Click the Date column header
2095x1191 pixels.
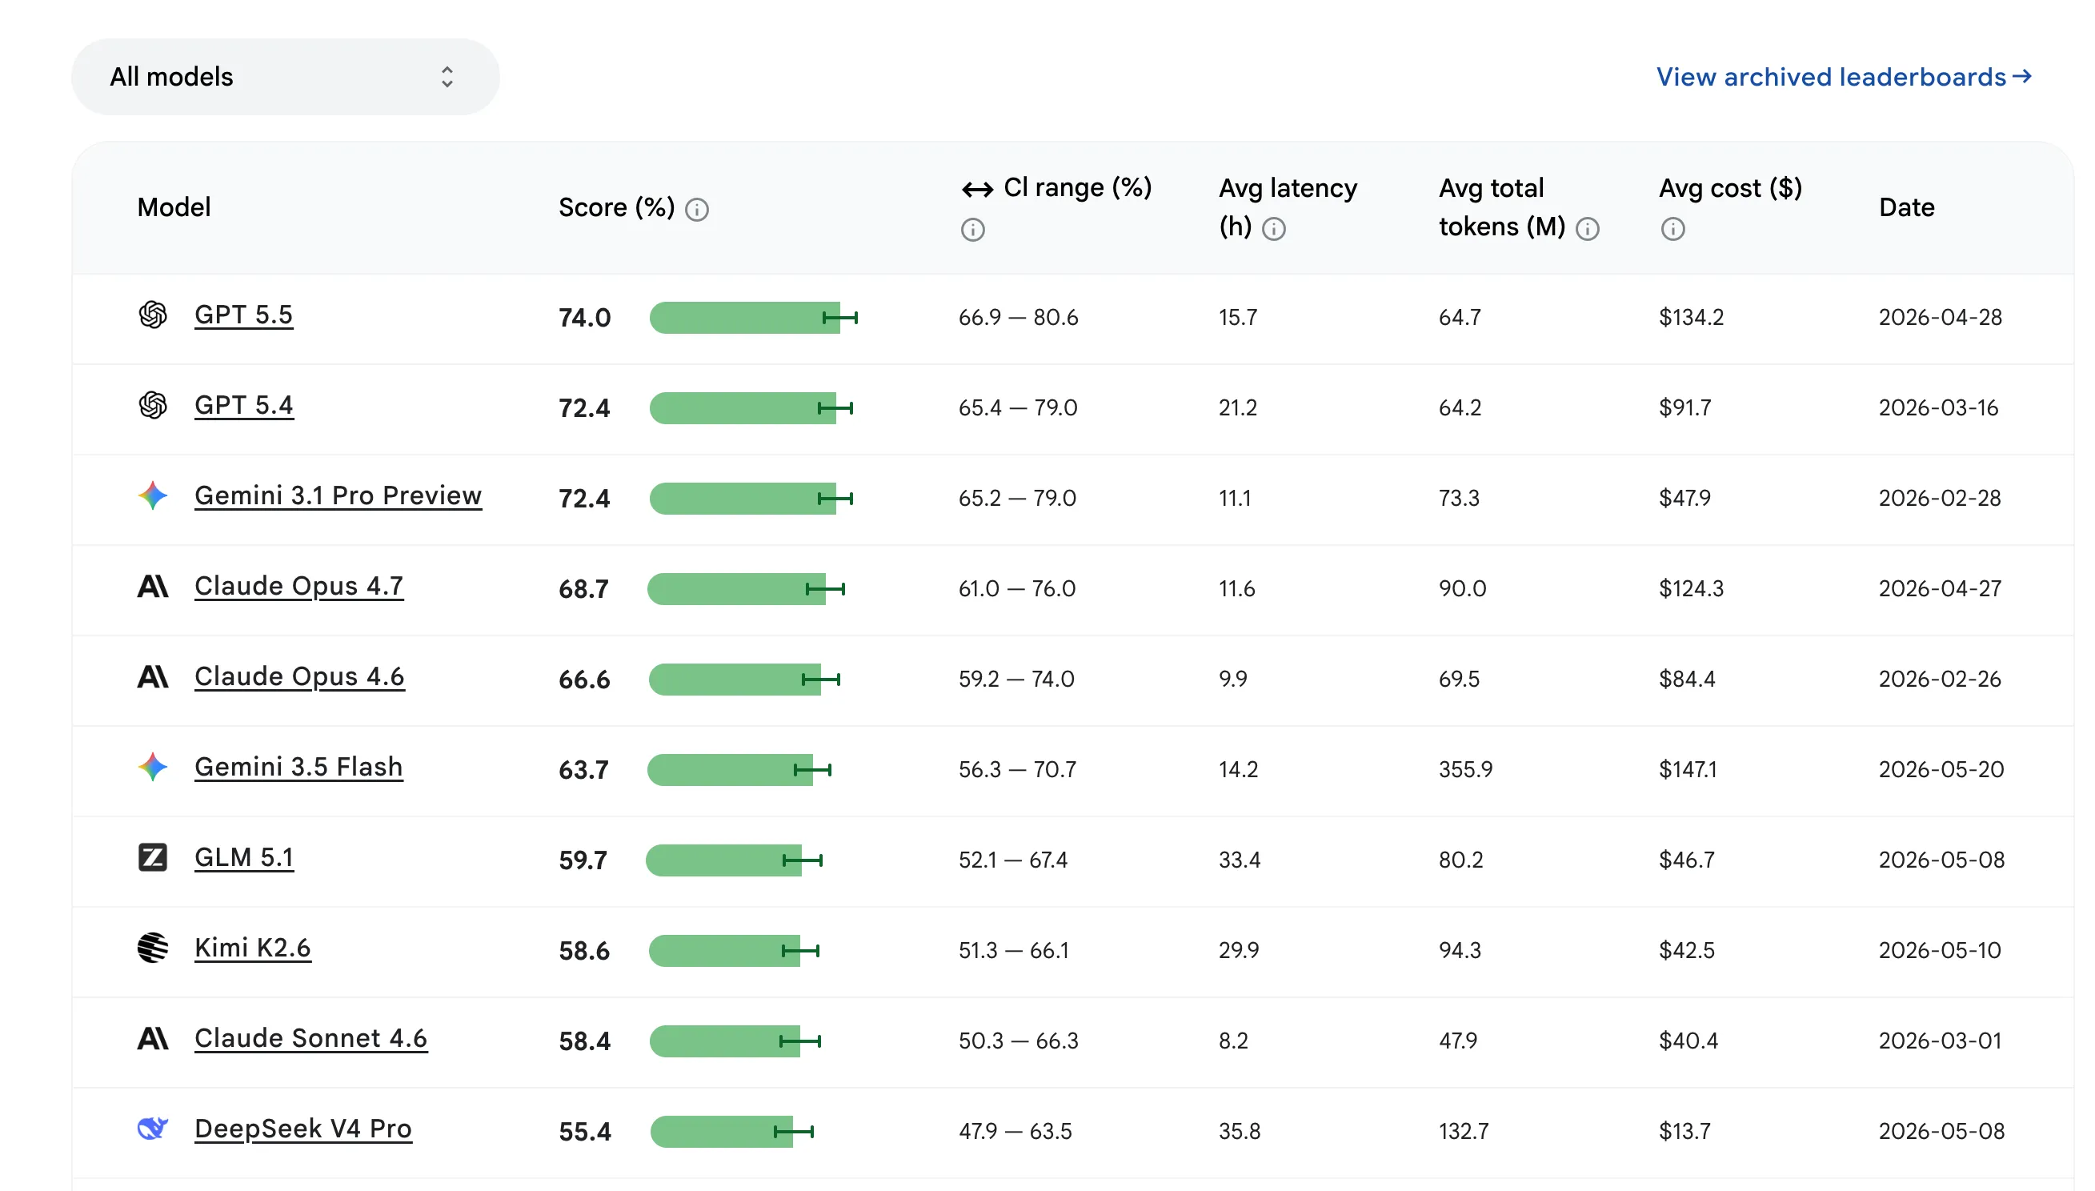(x=1906, y=208)
